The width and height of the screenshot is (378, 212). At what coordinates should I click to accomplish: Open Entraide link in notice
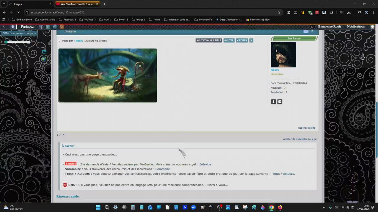click(x=205, y=164)
